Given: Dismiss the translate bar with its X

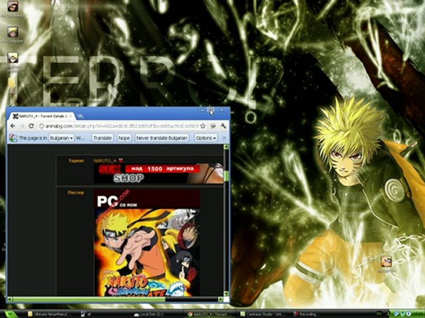Looking at the screenshot, I should tap(224, 138).
